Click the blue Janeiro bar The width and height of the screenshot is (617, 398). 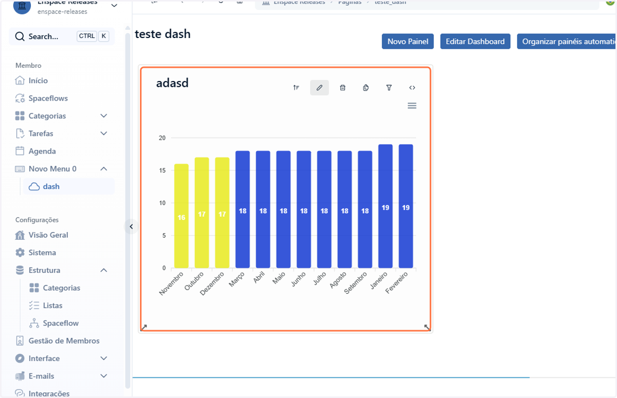tap(386, 206)
